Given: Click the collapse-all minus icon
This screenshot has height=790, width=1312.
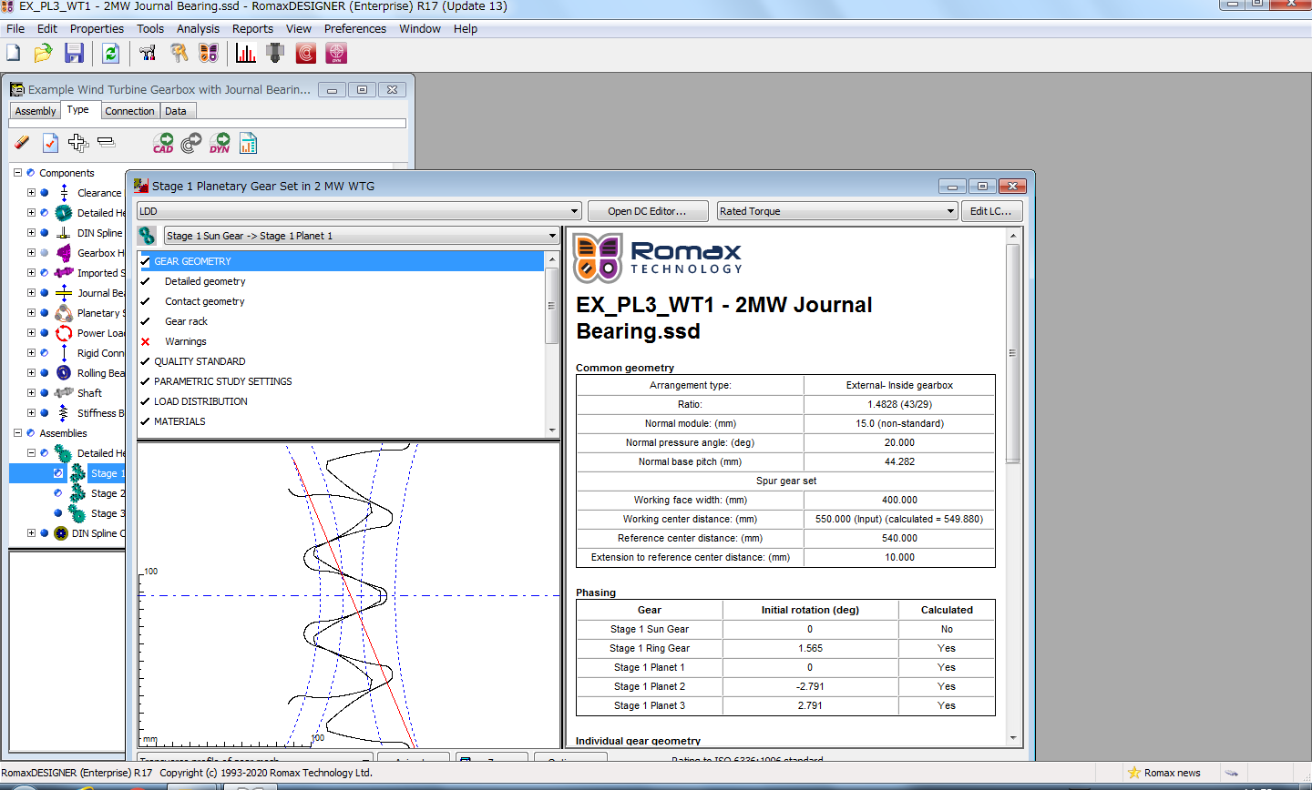Looking at the screenshot, I should coord(106,143).
